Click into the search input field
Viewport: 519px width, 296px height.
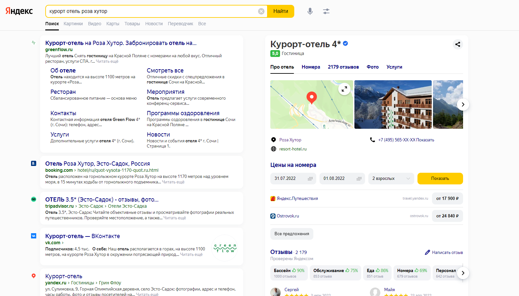[x=152, y=11]
